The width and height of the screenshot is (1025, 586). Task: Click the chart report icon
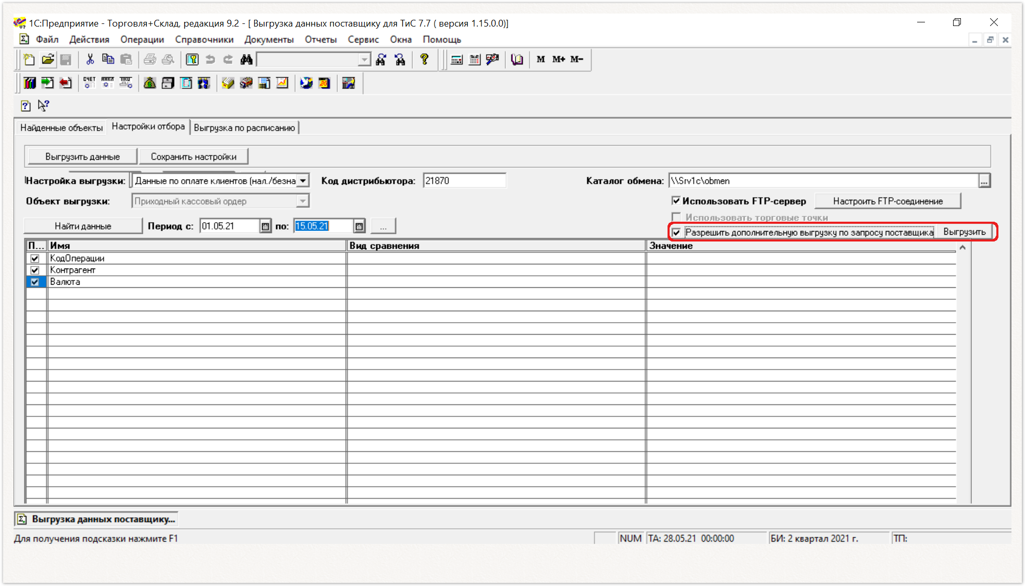pos(282,83)
